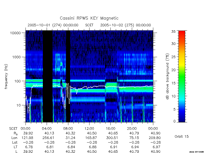Click the longitude value 256.61
The image size is (204, 153).
48,138
